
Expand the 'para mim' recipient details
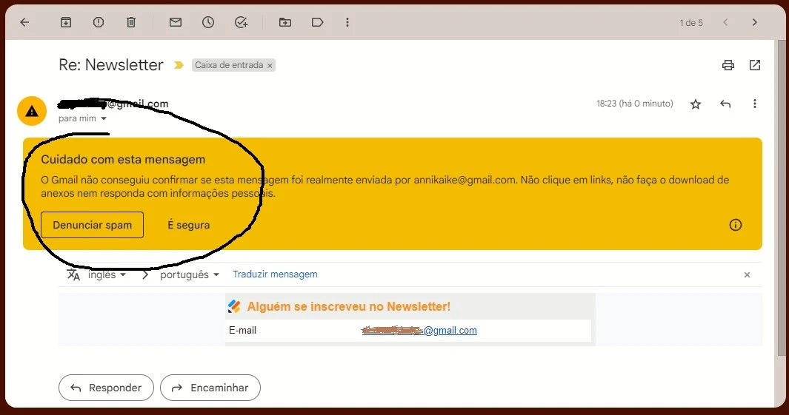pos(104,118)
